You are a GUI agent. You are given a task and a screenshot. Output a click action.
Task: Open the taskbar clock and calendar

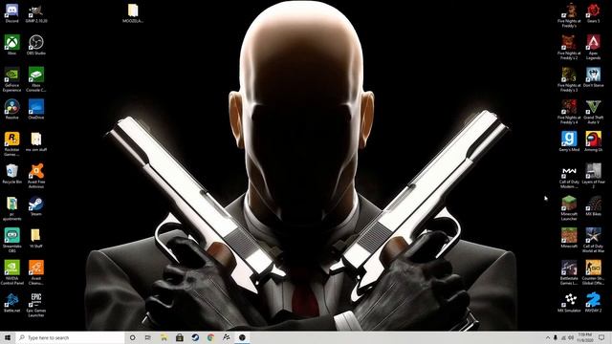point(585,337)
